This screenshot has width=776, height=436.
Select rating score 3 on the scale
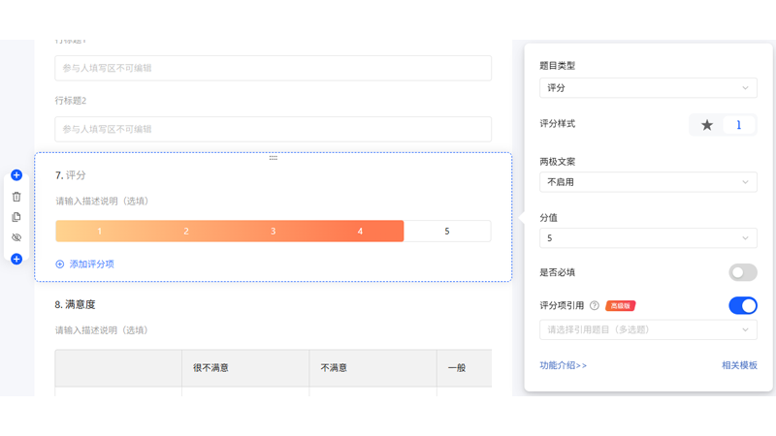click(274, 231)
